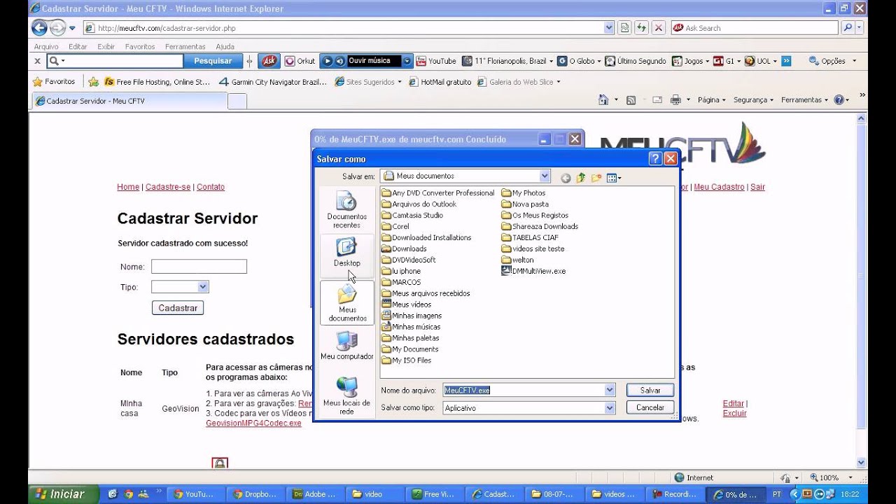The image size is (896, 504).
Task: Expand the Salvar em folder dropdown
Action: click(545, 176)
